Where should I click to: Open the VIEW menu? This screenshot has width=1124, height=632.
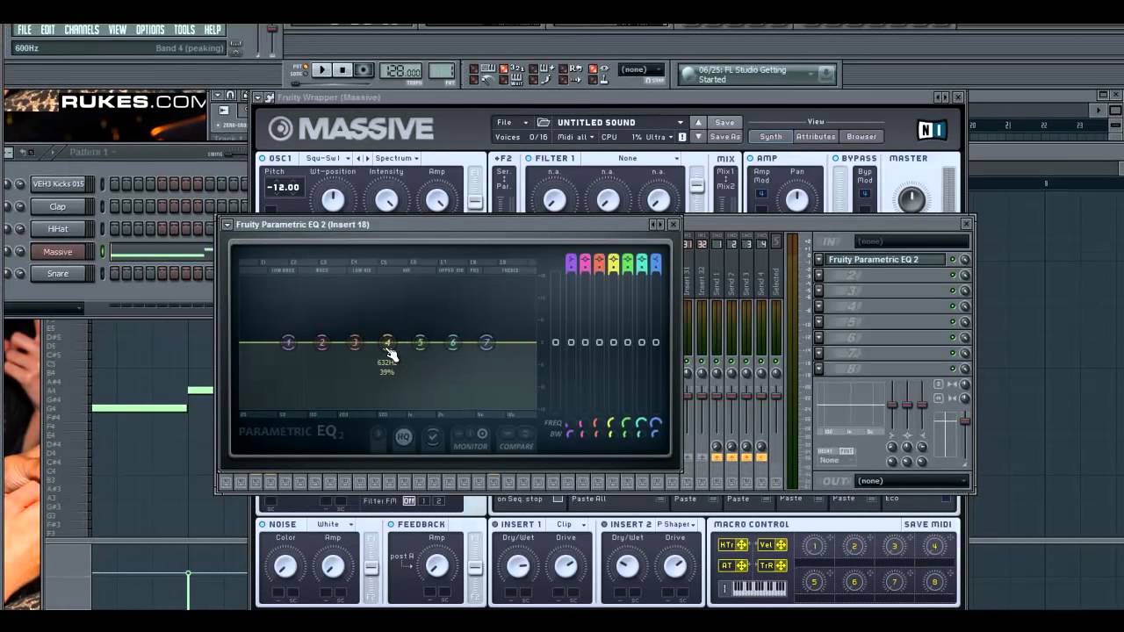tap(118, 30)
